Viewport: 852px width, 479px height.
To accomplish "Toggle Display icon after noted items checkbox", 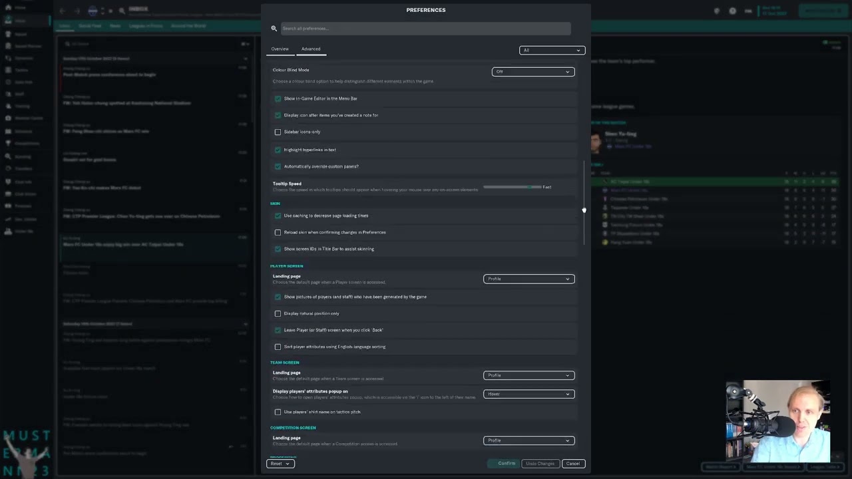I will tap(278, 115).
